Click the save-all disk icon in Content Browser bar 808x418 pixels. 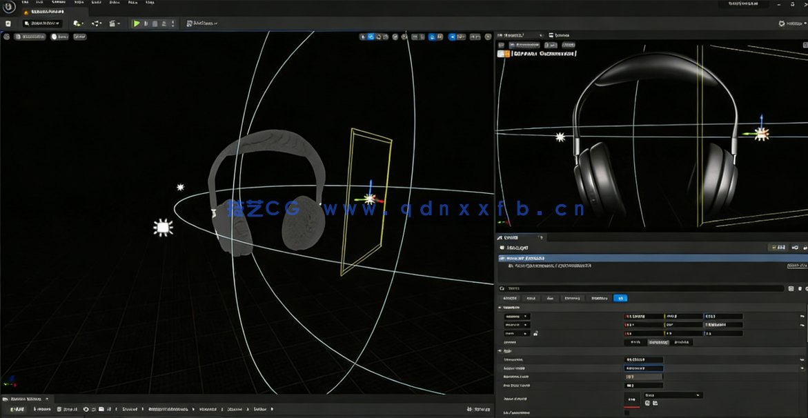[x=60, y=409]
